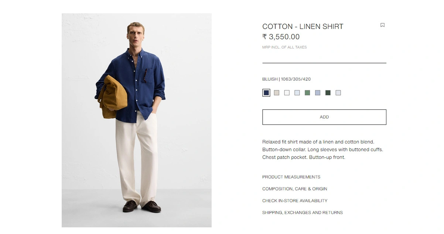The width and height of the screenshot is (444, 234).
Task: Open the model product photo
Action: tap(137, 120)
